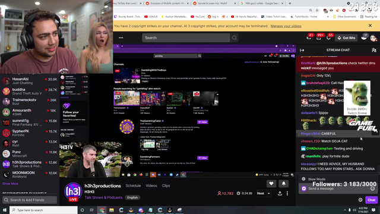The width and height of the screenshot is (380, 214).
Task: Show hidden system tray icons
Action: pos(345,210)
